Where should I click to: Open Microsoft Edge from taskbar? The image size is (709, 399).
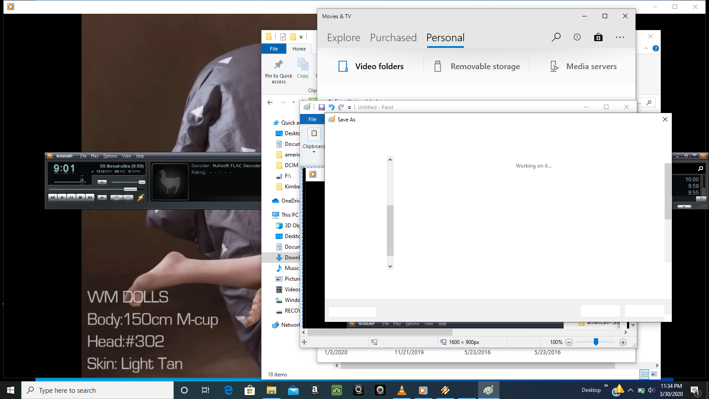tap(228, 390)
